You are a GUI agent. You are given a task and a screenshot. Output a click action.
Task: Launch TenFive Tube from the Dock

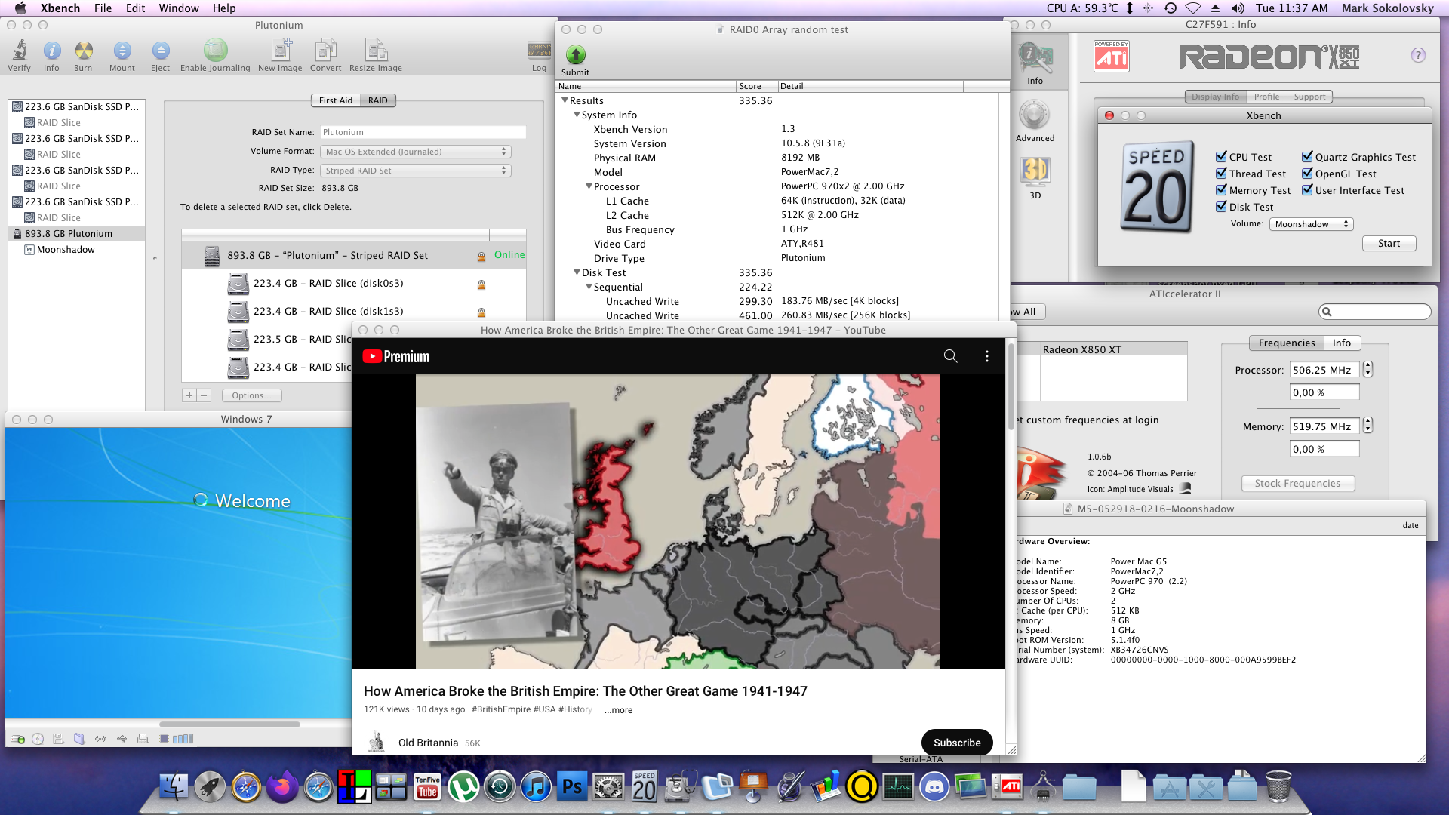tap(427, 787)
